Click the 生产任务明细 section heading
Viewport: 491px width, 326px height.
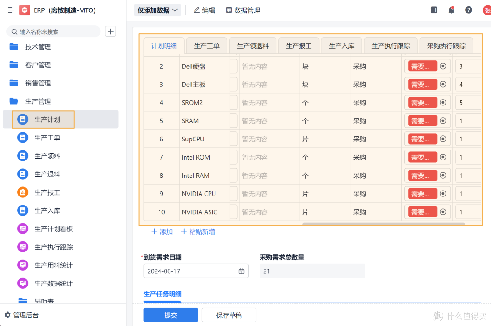162,294
